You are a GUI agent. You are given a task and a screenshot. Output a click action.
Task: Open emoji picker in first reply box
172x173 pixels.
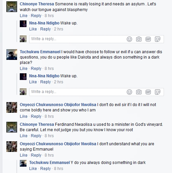(x=129, y=39)
